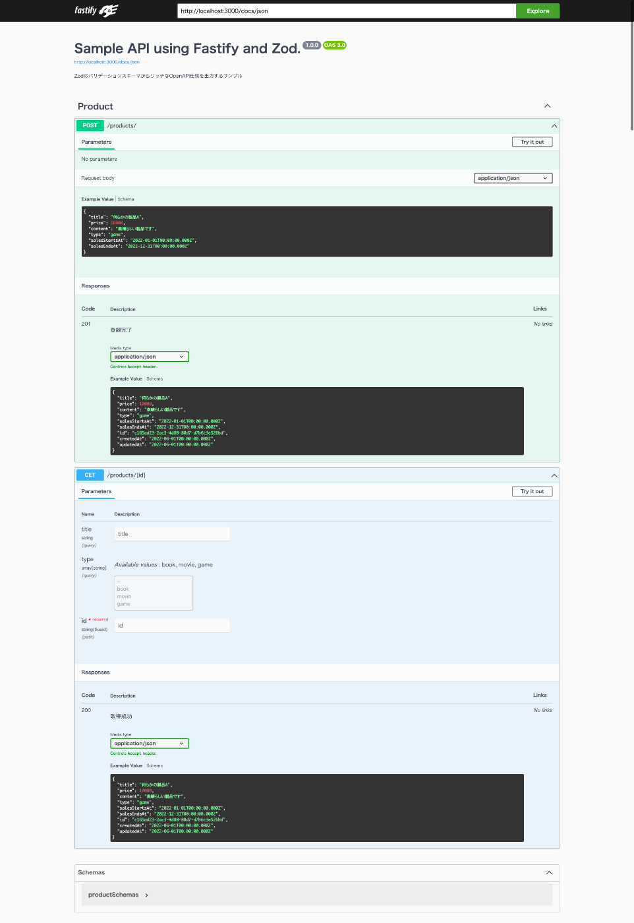Screen dimensions: 634x923
Task: Select Example Value tab in 201 response
Action: coord(126,379)
